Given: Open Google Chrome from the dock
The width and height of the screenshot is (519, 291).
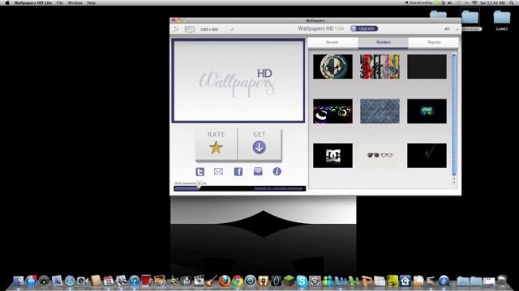Looking at the screenshot, I should pos(238,280).
